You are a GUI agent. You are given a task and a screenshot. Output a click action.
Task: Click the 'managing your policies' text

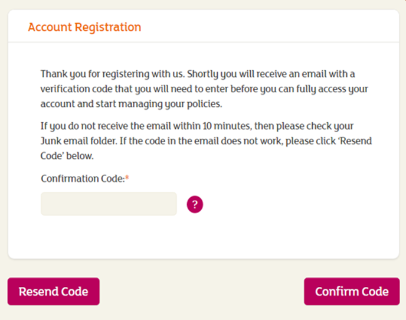click(170, 104)
